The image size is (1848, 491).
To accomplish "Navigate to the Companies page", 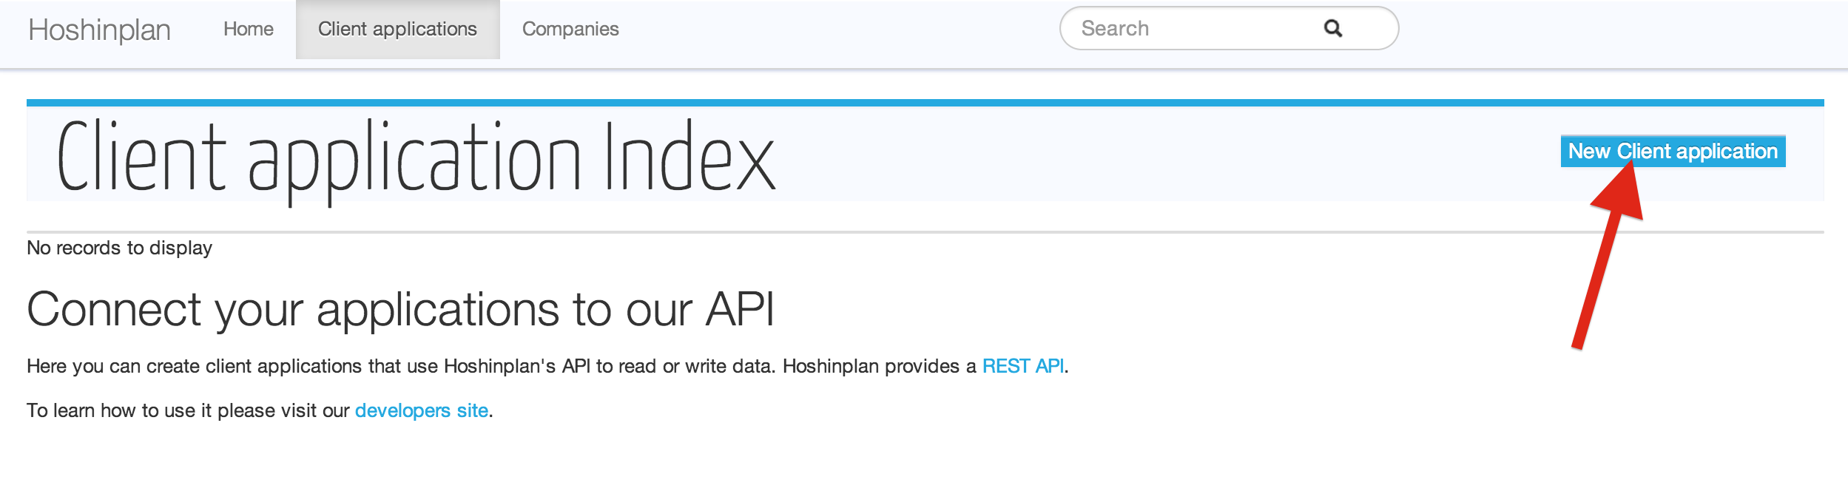I will pyautogui.click(x=570, y=29).
